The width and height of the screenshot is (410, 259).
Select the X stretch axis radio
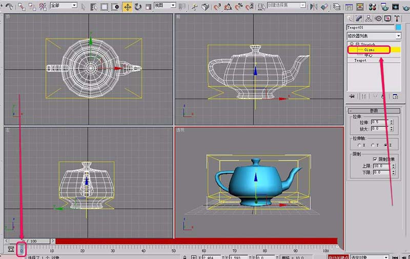pyautogui.click(x=359, y=145)
